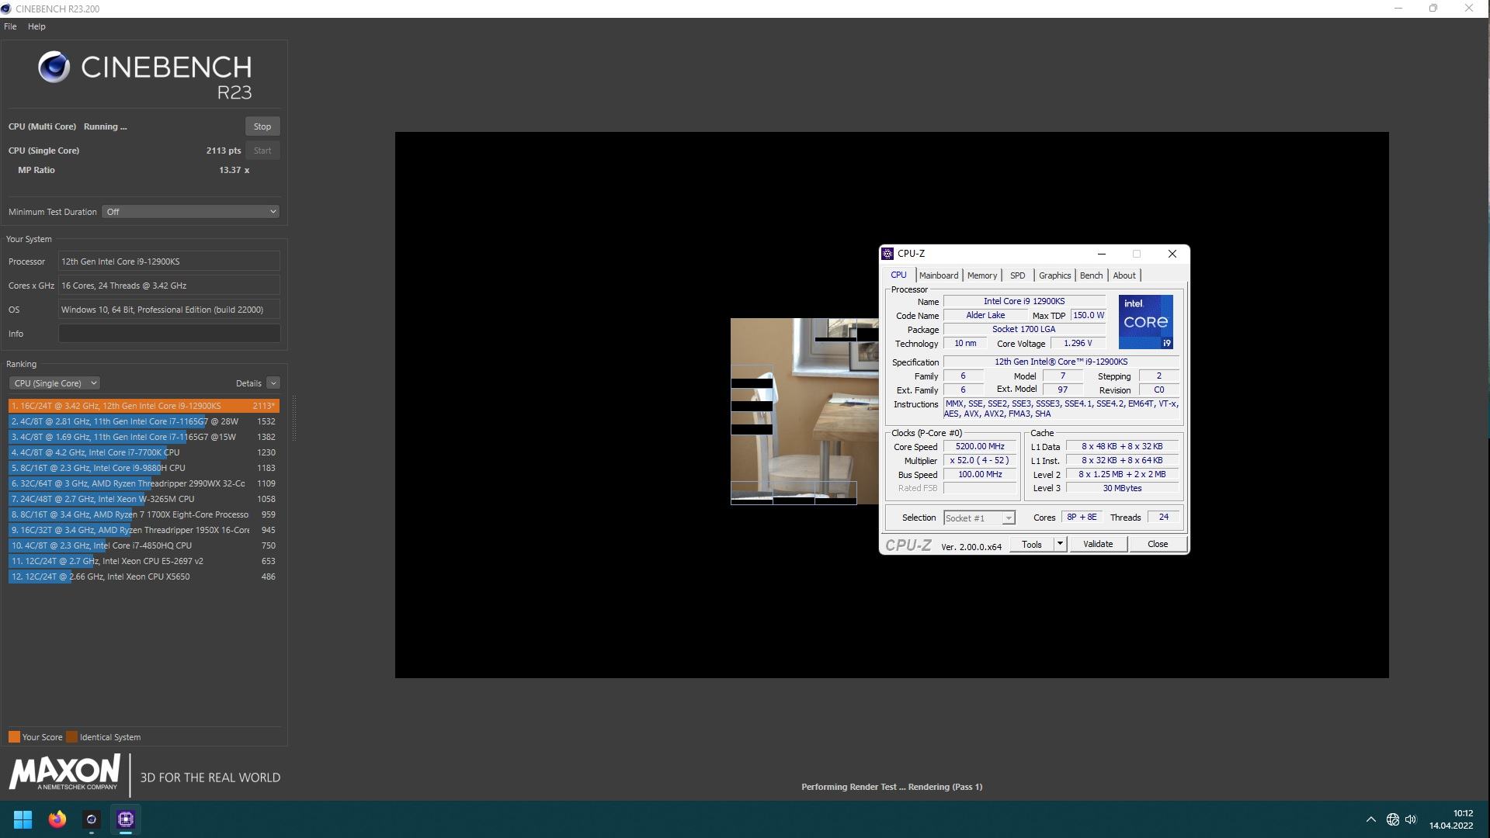Click the MP Ratio 13.37 x value
The image size is (1490, 838).
pyautogui.click(x=234, y=170)
